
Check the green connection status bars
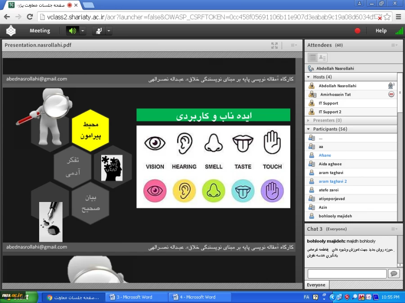coord(399,31)
